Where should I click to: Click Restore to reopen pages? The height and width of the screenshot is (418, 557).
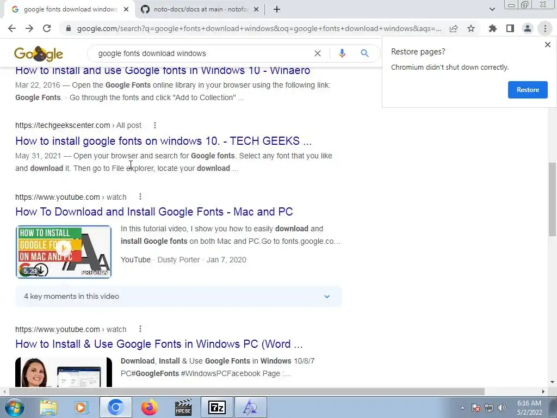click(x=528, y=90)
